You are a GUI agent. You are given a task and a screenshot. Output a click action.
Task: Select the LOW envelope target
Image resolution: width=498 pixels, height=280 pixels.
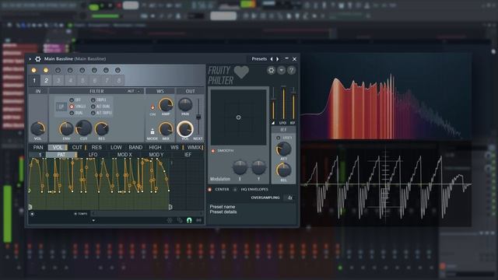tap(116, 148)
